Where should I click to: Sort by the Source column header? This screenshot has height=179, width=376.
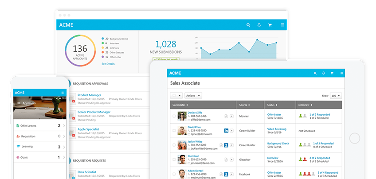pos(251,105)
